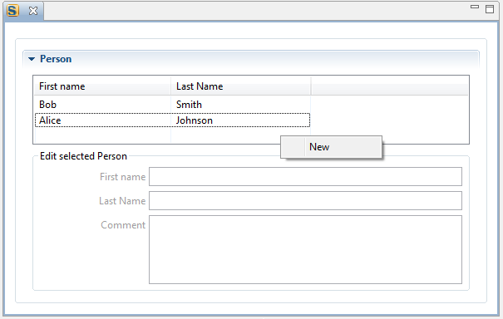
Task: Focus the Last Name text field
Action: pyautogui.click(x=305, y=201)
